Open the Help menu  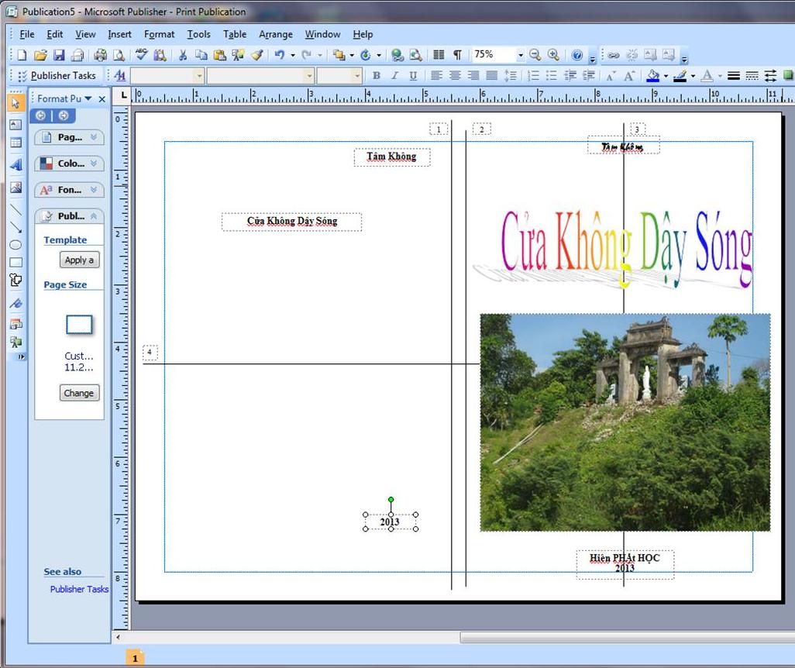(363, 34)
